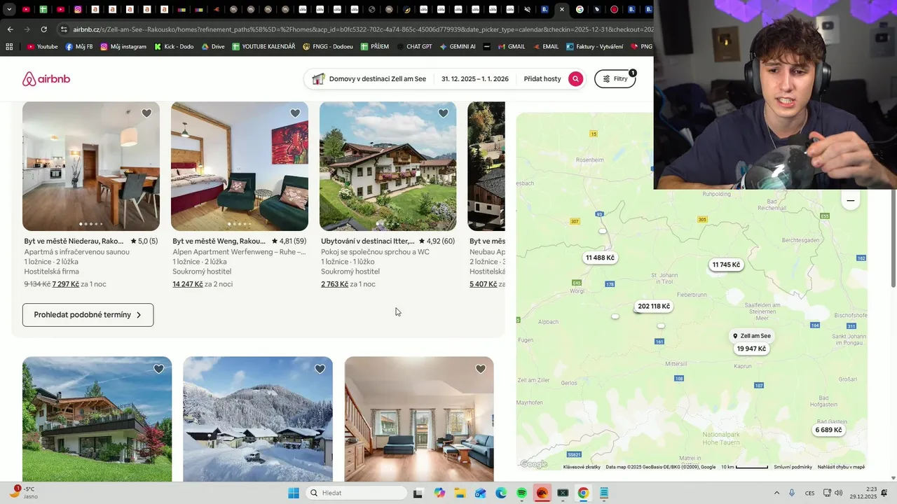Zoom out the map with minus button
This screenshot has width=897, height=504.
coord(850,200)
